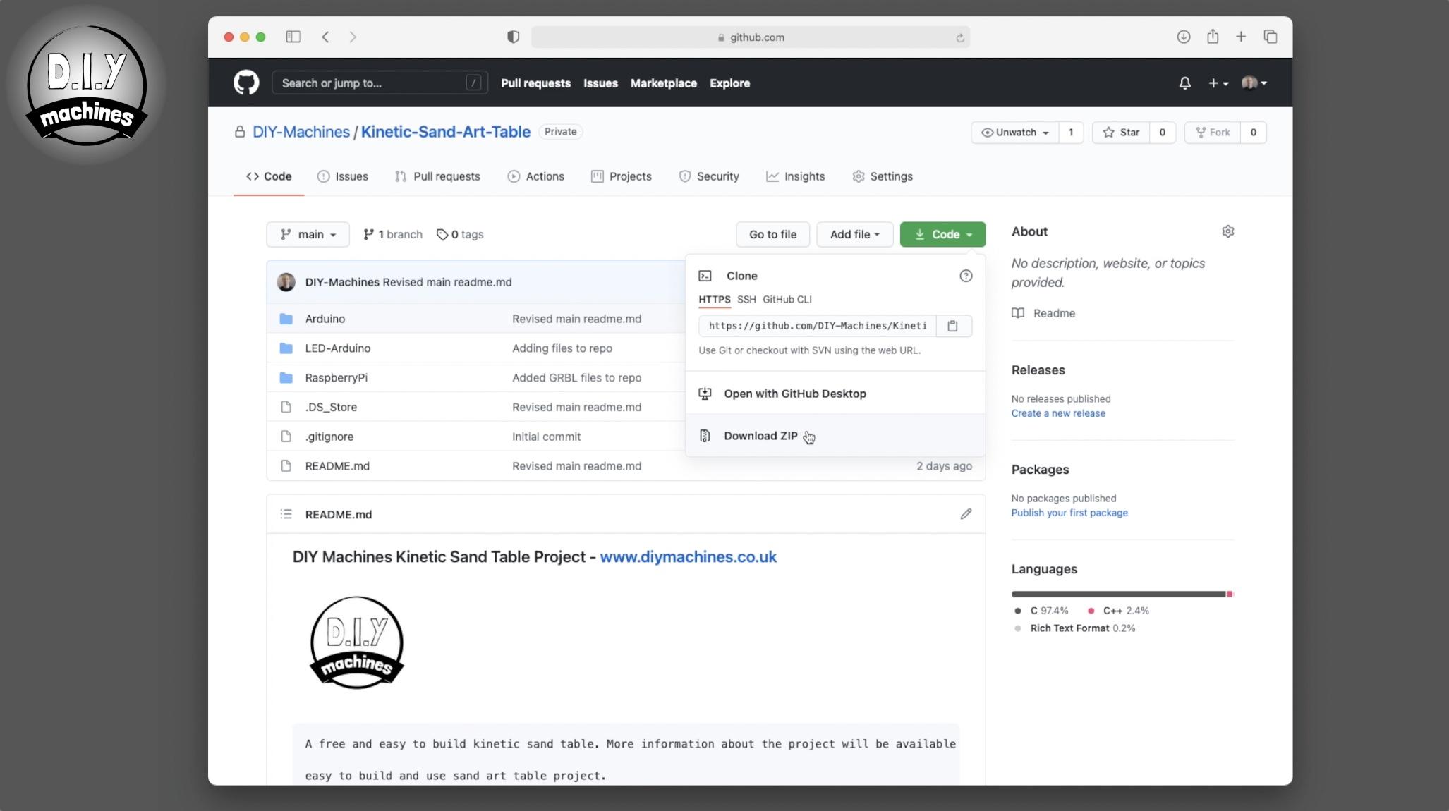Click the README edit pencil icon
The image size is (1449, 811).
tap(964, 513)
